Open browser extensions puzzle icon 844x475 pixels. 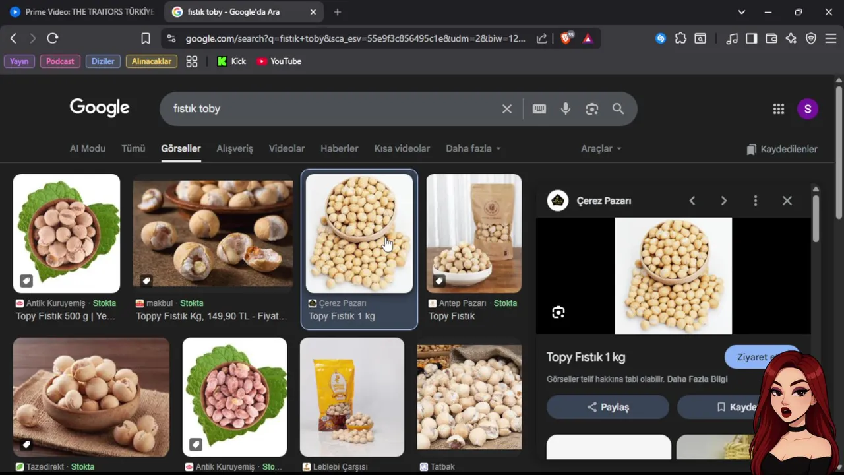pyautogui.click(x=680, y=38)
